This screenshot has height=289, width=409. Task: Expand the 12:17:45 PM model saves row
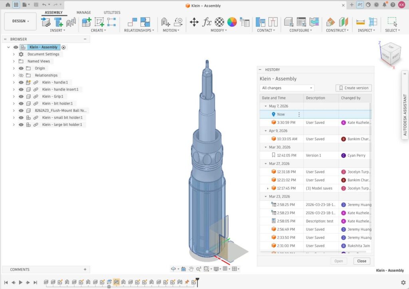coord(268,188)
